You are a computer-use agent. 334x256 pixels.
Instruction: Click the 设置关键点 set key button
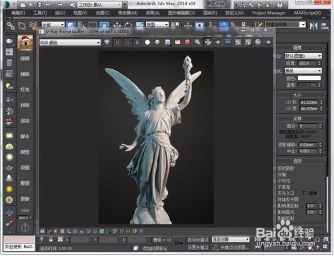198,247
